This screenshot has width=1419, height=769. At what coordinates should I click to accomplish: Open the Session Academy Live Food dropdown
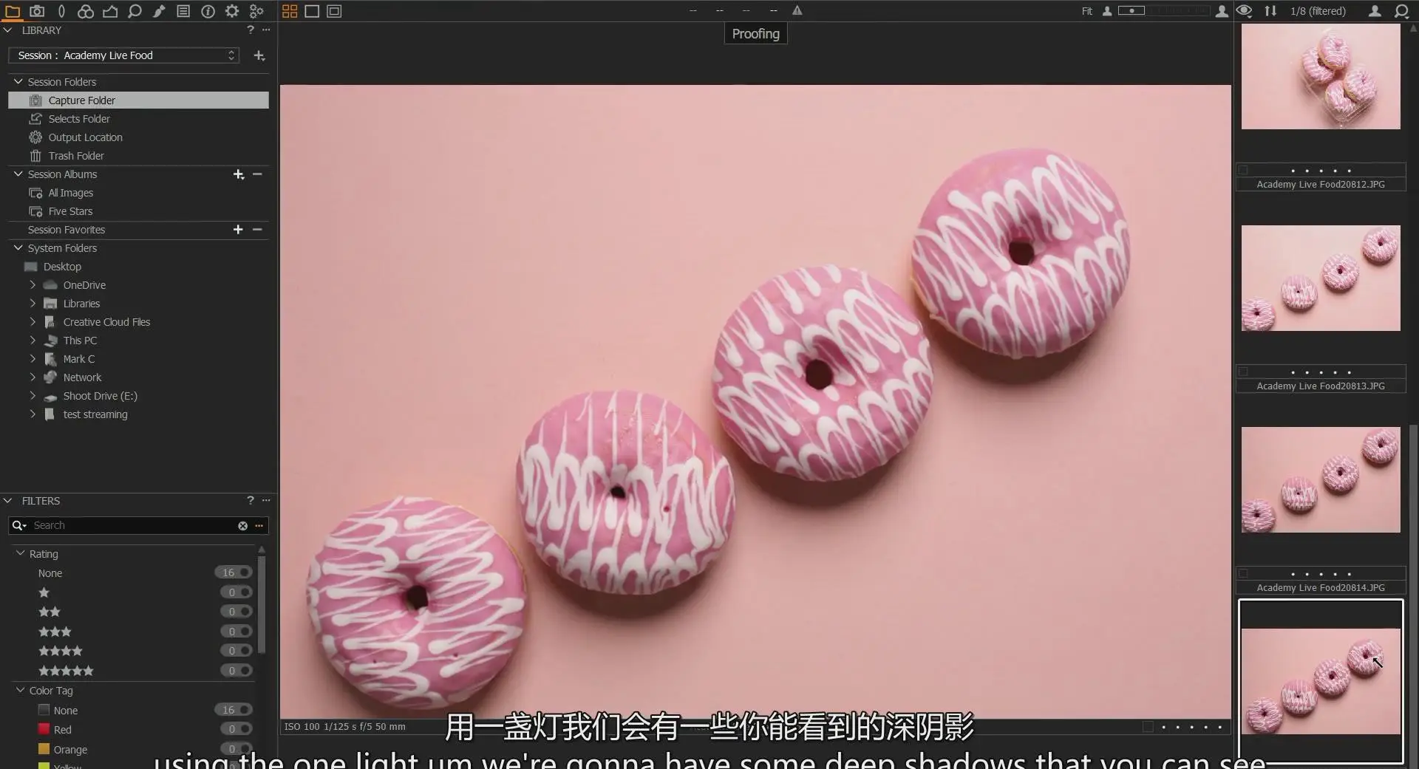(x=123, y=55)
